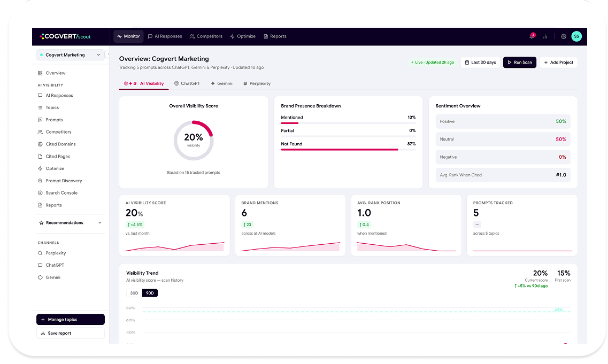Open the settings gear icon
Image resolution: width=608 pixels, height=364 pixels.
(x=564, y=36)
